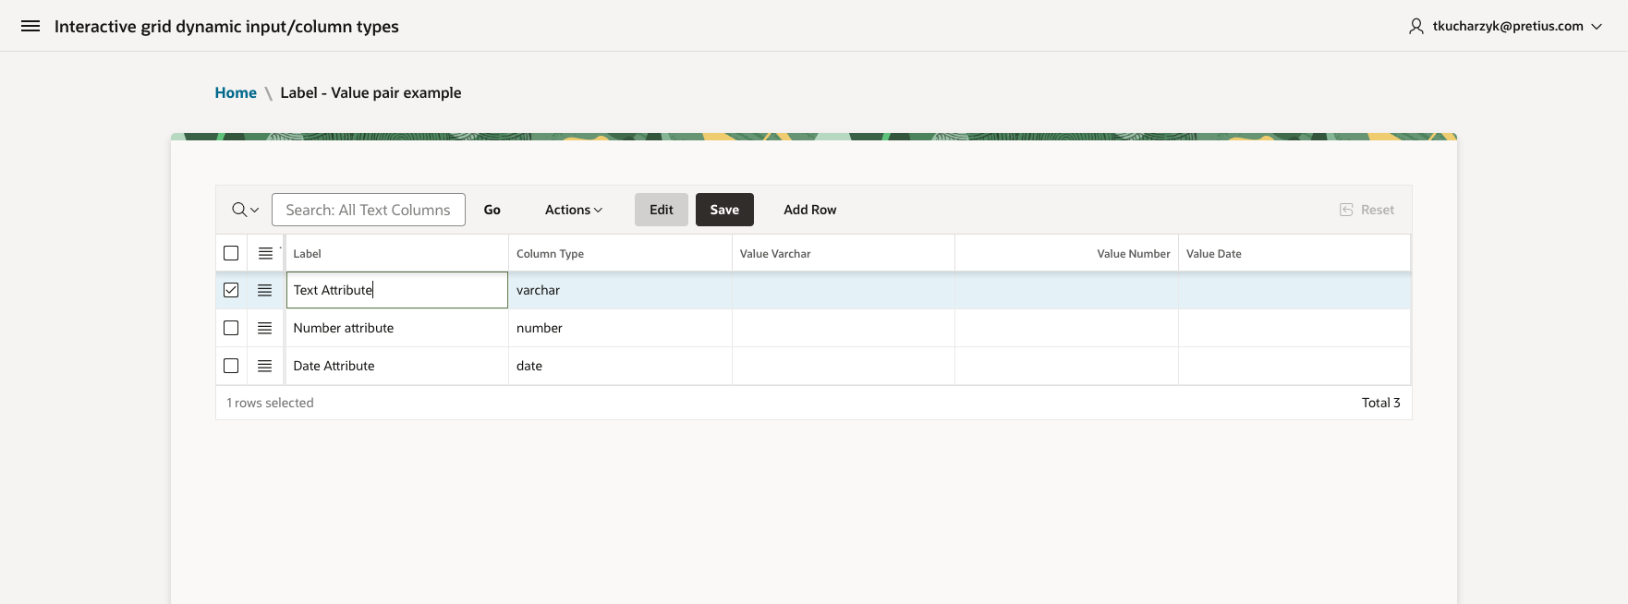Expand the Actions dropdown menu
The height and width of the screenshot is (604, 1628).
pos(573,210)
